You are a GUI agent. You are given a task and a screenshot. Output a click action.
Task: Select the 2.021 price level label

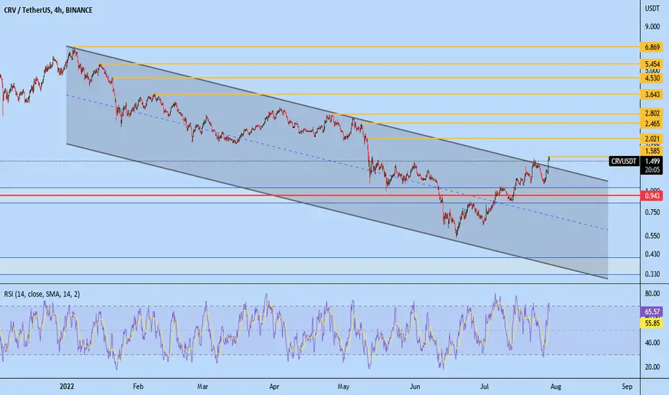tap(652, 139)
